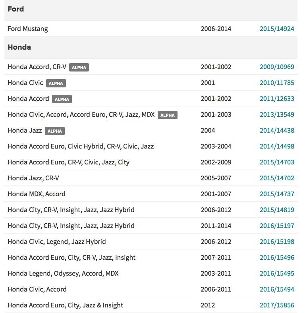Open recall link 2009/10969
The image size is (305, 313).
click(x=277, y=67)
